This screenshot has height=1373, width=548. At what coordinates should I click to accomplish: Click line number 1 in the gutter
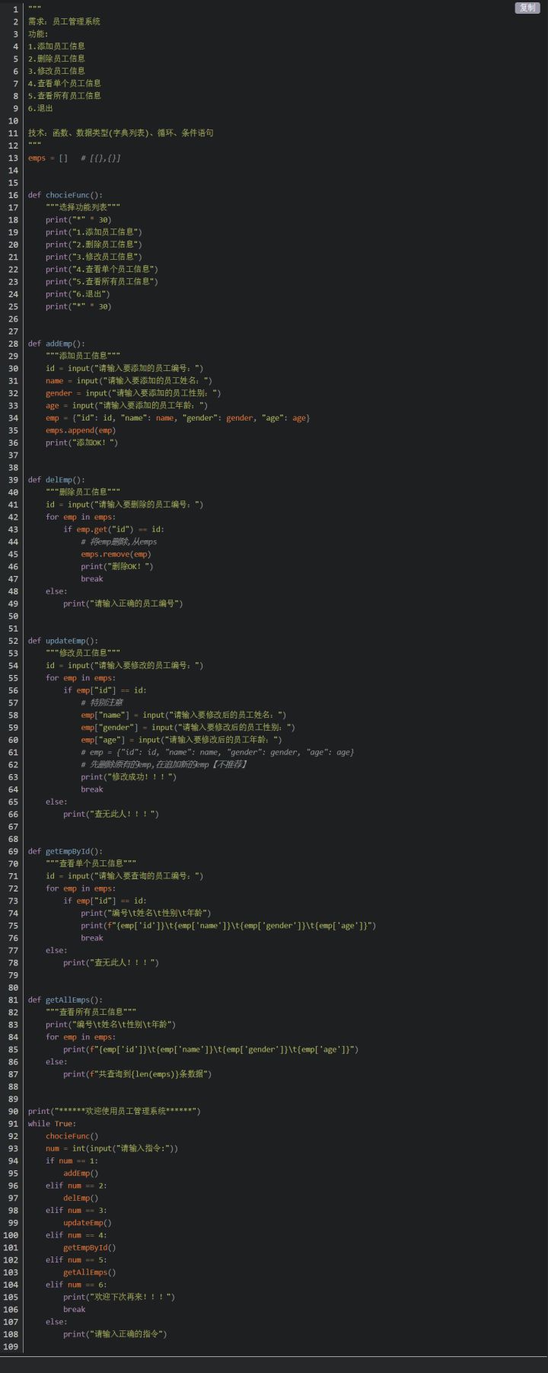tap(15, 9)
